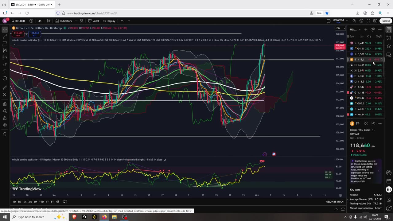
Task: Undo the last chart action
Action: coord(122,21)
